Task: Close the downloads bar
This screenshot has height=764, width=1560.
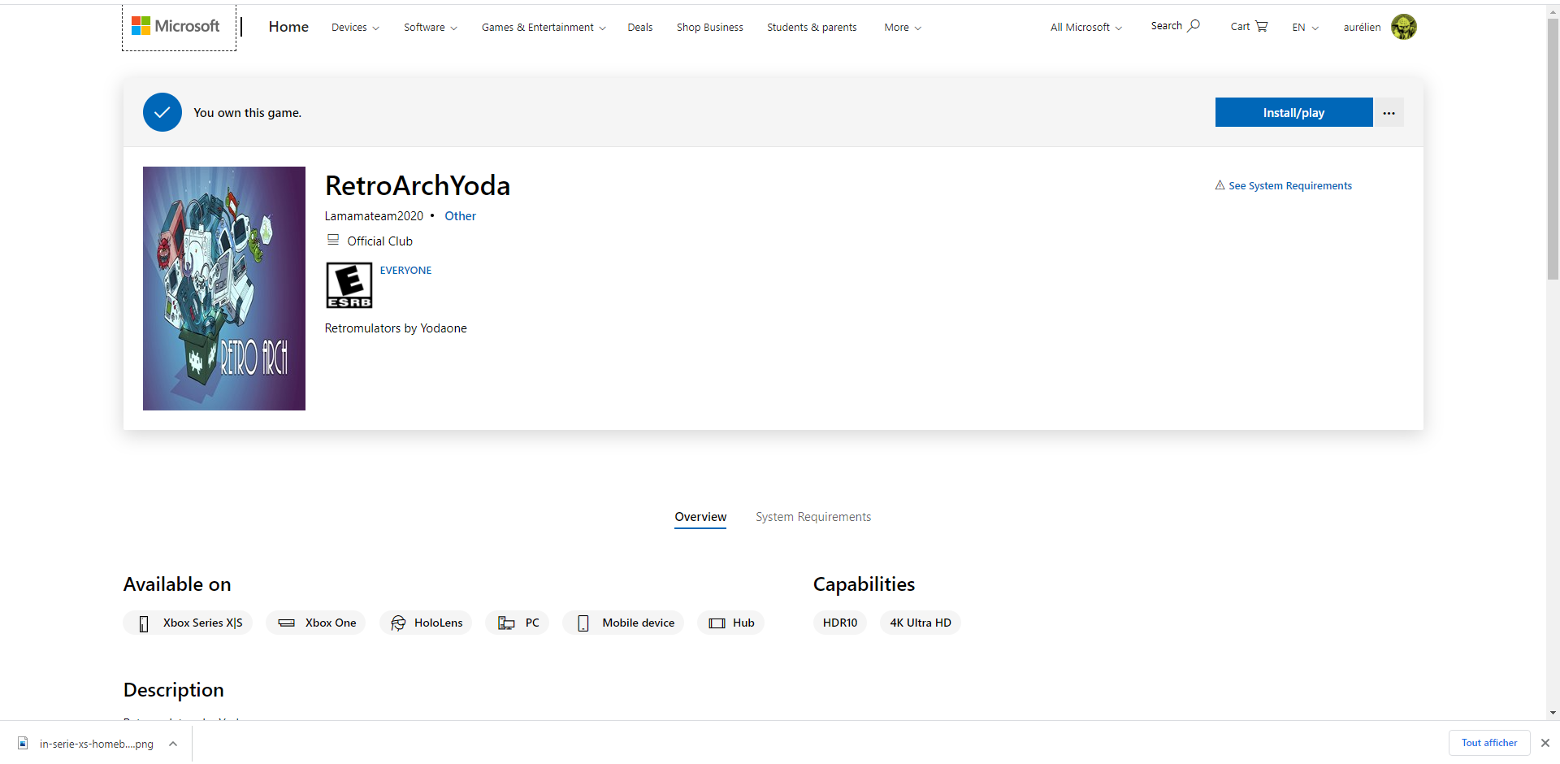Action: 1545,743
